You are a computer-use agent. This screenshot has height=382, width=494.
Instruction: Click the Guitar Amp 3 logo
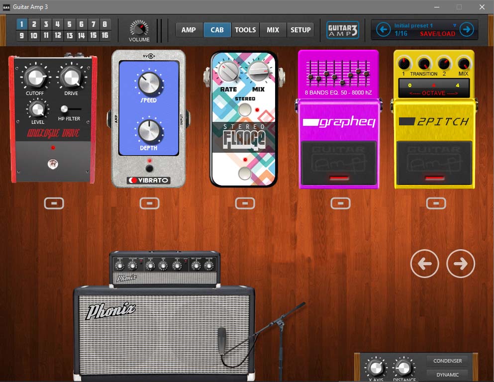(x=342, y=30)
